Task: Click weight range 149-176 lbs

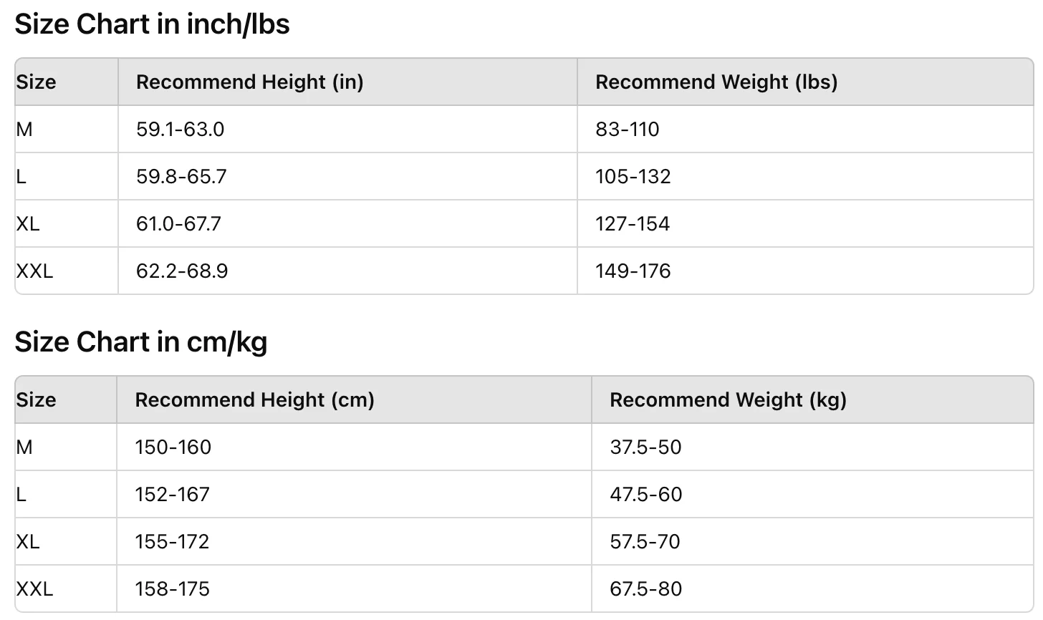Action: coord(633,271)
